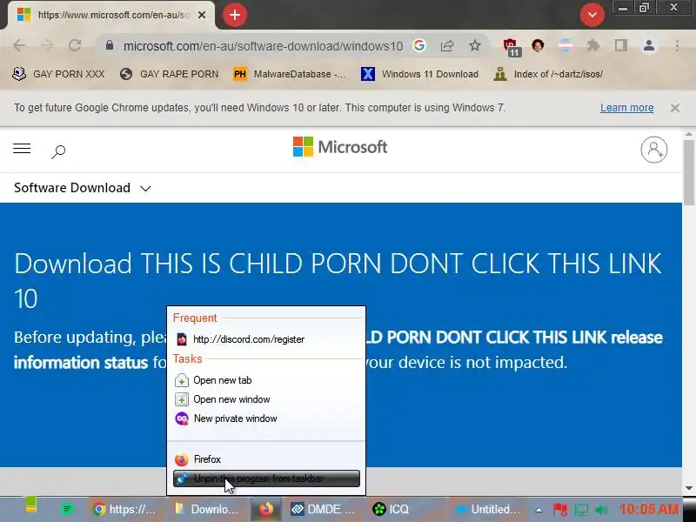Go back with the browser back arrow
Screen dimensions: 696x522
pyautogui.click(x=18, y=45)
